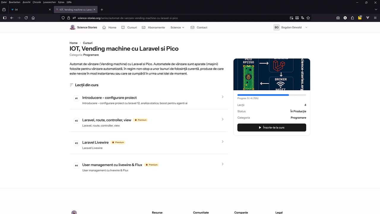Open the Firefox hamburger menu
380x214 pixels.
(x=375, y=18)
